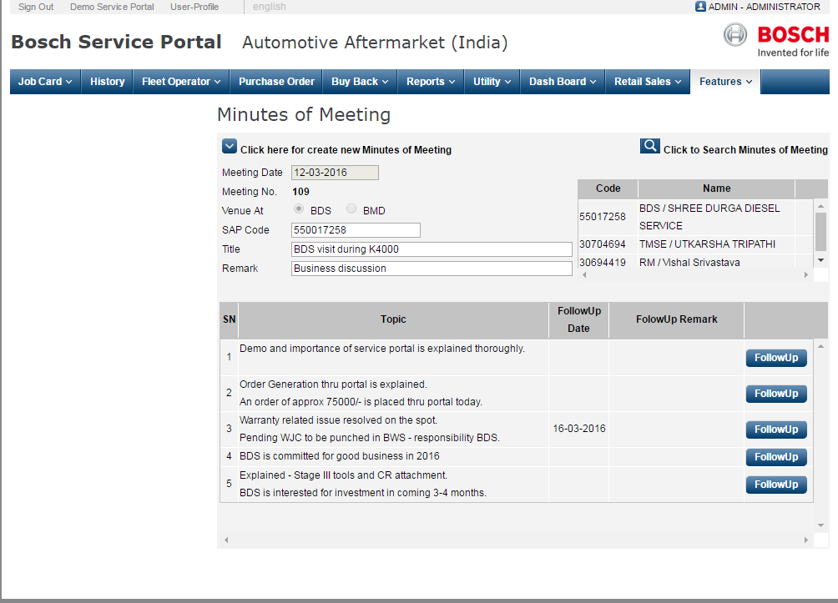The height and width of the screenshot is (603, 838).
Task: Click the topics table scroll left arrow
Action: pos(226,540)
